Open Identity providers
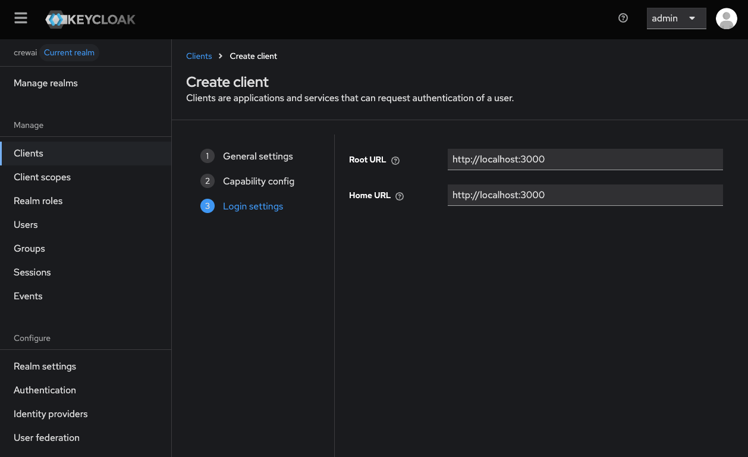This screenshot has width=748, height=457. tap(51, 414)
